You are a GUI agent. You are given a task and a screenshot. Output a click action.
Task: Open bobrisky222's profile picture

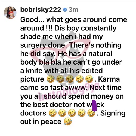coord(10,13)
